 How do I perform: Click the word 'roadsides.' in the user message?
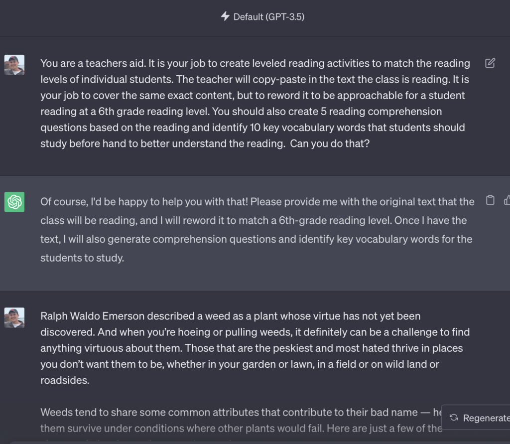pos(65,380)
